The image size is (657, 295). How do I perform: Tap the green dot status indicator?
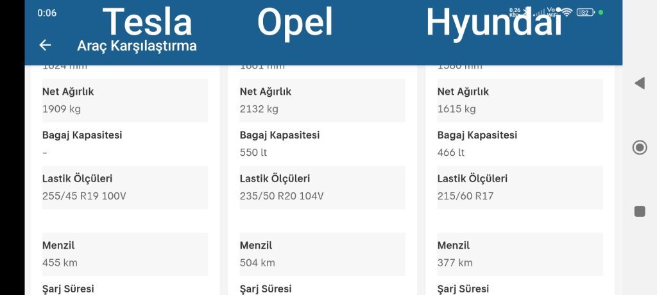(x=601, y=12)
